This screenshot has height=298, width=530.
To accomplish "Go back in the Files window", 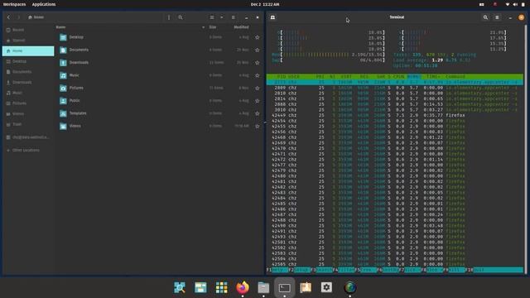I will 8,17.
